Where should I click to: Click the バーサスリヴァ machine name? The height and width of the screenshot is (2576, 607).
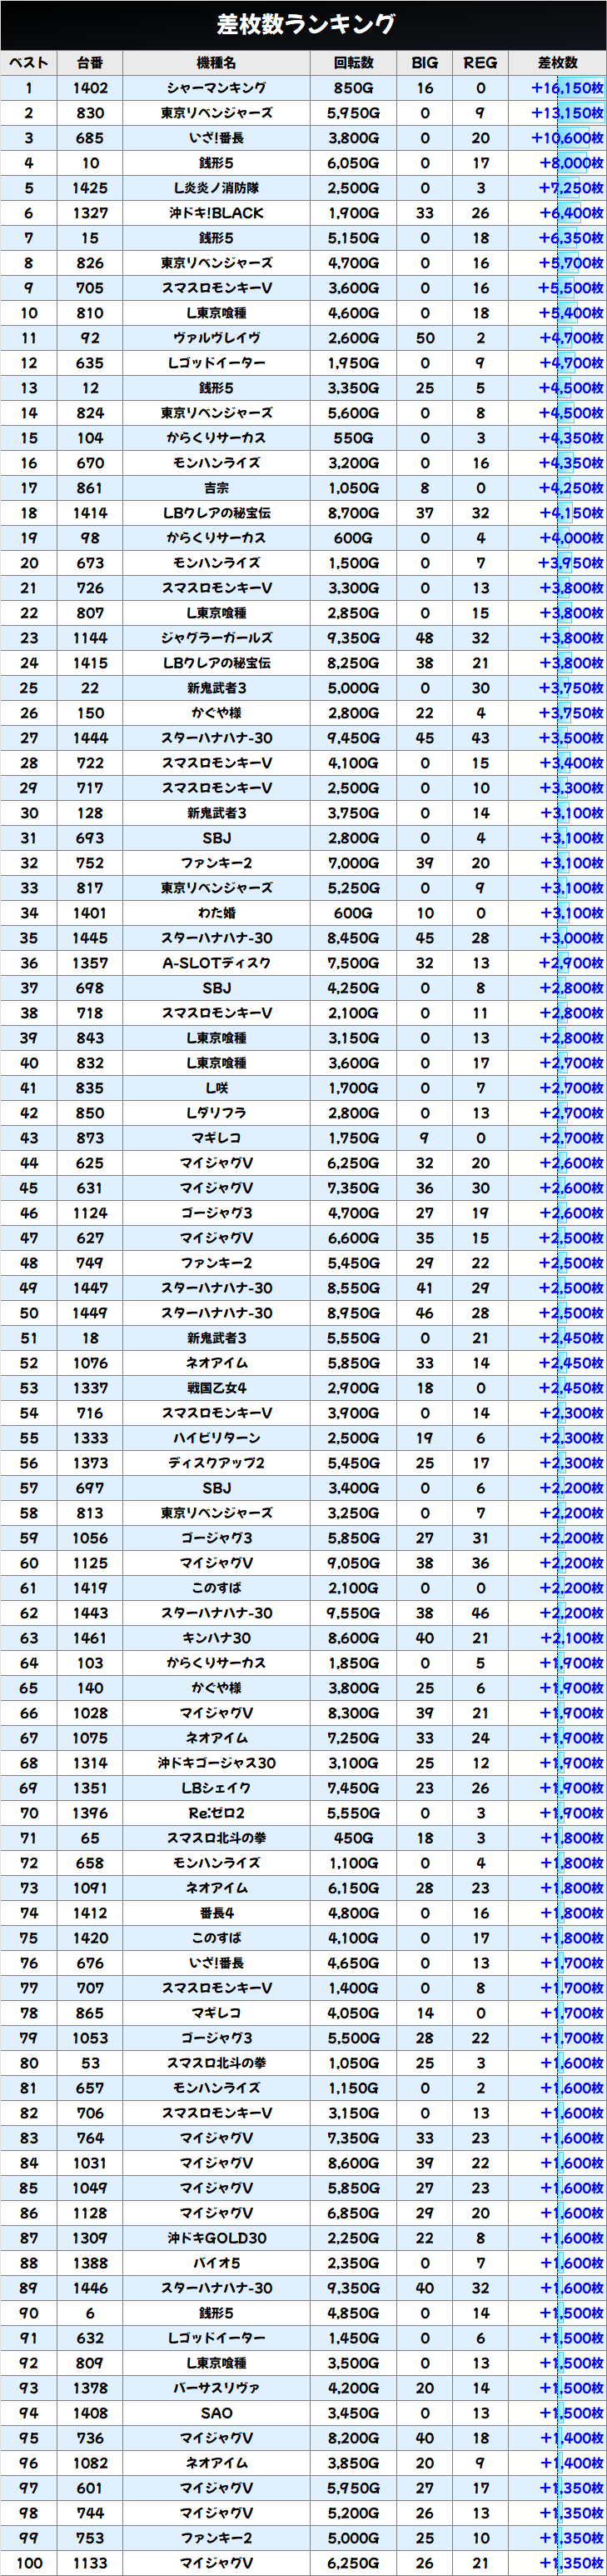[x=216, y=2388]
